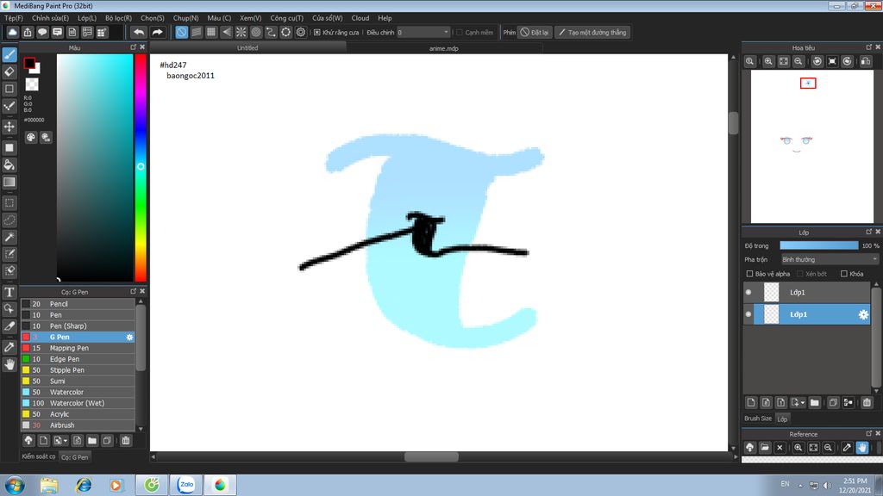Zoom in the Navigator (Hoa tiêu) view
The width and height of the screenshot is (883, 496).
[768, 61]
